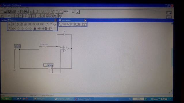Toggle the simulation power switch
The height and width of the screenshot is (103, 184).
(x=169, y=13)
